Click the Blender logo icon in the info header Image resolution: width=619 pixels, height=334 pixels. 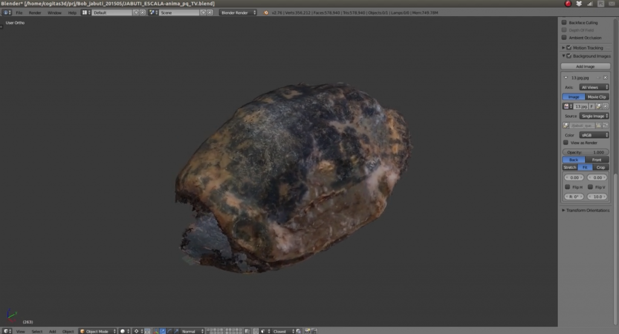click(x=266, y=13)
